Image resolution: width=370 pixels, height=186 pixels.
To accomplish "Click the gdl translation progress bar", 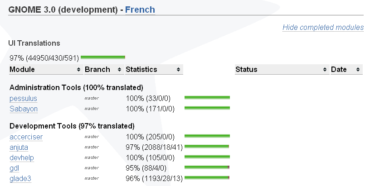I will tap(207, 167).
